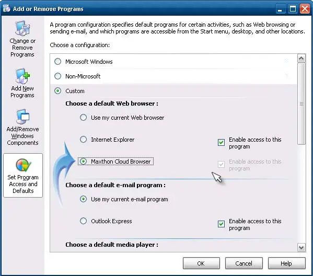Select Outlook Express as default e-mail
The width and height of the screenshot is (313, 276).
(83, 221)
